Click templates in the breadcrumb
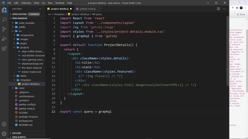The width and height of the screenshot is (248, 139). pyautogui.click(x=59, y=14)
